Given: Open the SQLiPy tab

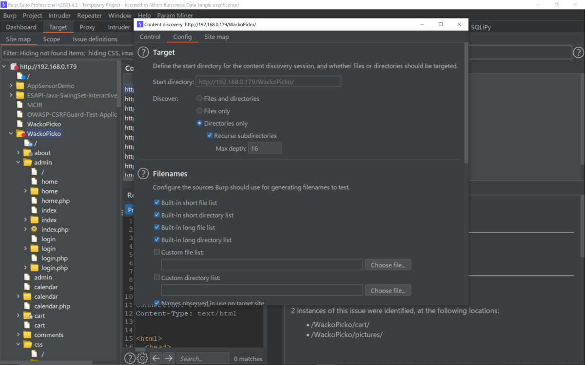Looking at the screenshot, I should [x=481, y=27].
